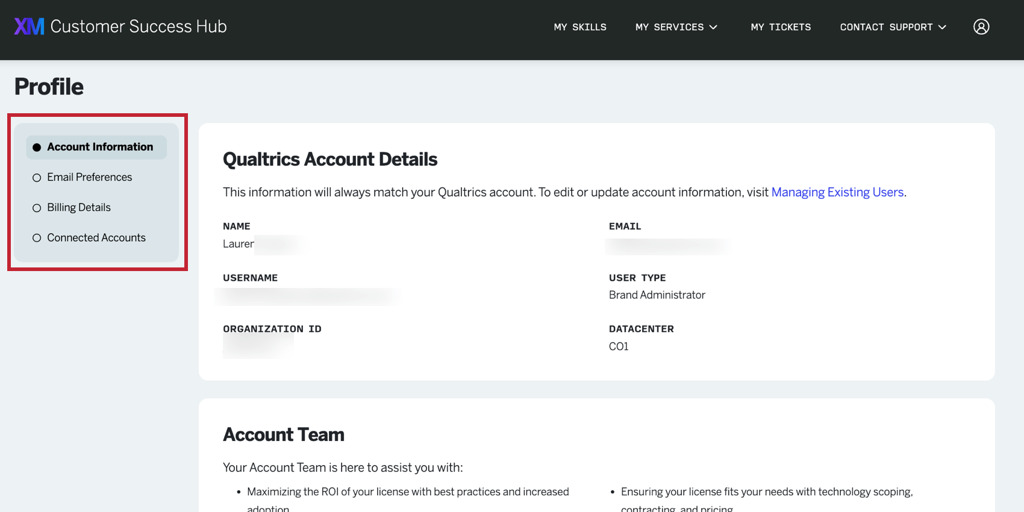
Task: Click the Customer Success Hub title
Action: coord(139,27)
